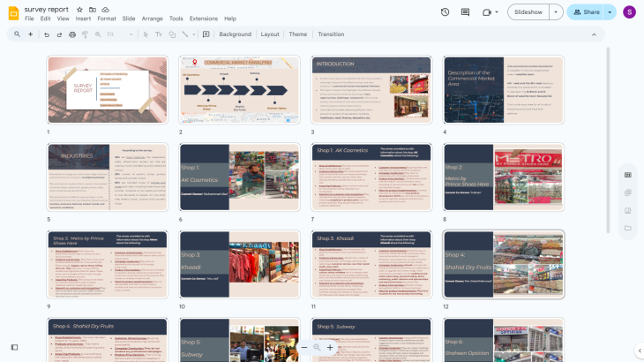The image size is (644, 362).
Task: Open the Layout options
Action: 270,34
